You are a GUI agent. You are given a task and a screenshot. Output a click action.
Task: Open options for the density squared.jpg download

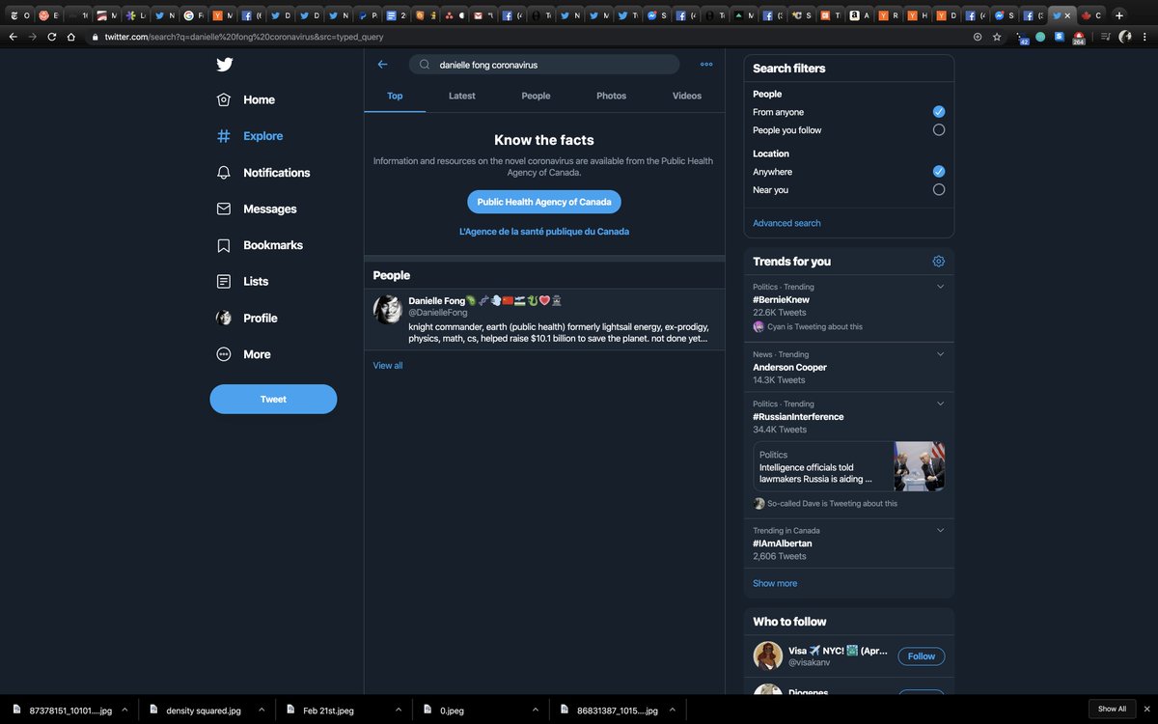pos(262,710)
